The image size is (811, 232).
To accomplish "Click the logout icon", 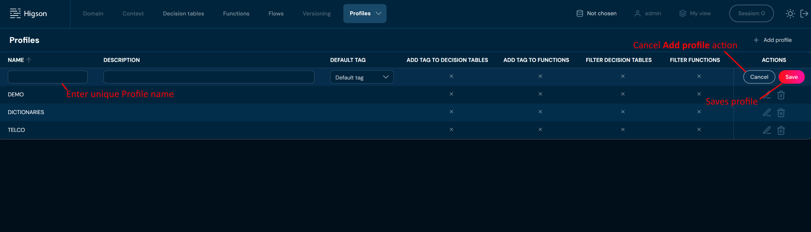I will coord(804,14).
